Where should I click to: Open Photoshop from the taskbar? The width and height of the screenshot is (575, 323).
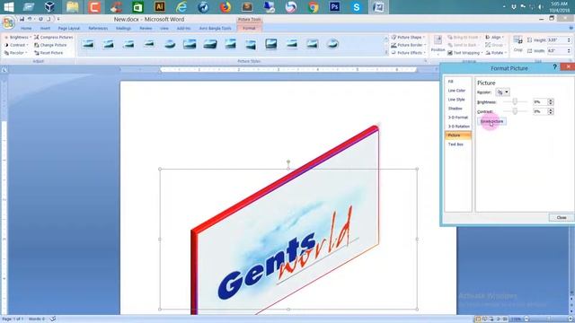[x=334, y=7]
